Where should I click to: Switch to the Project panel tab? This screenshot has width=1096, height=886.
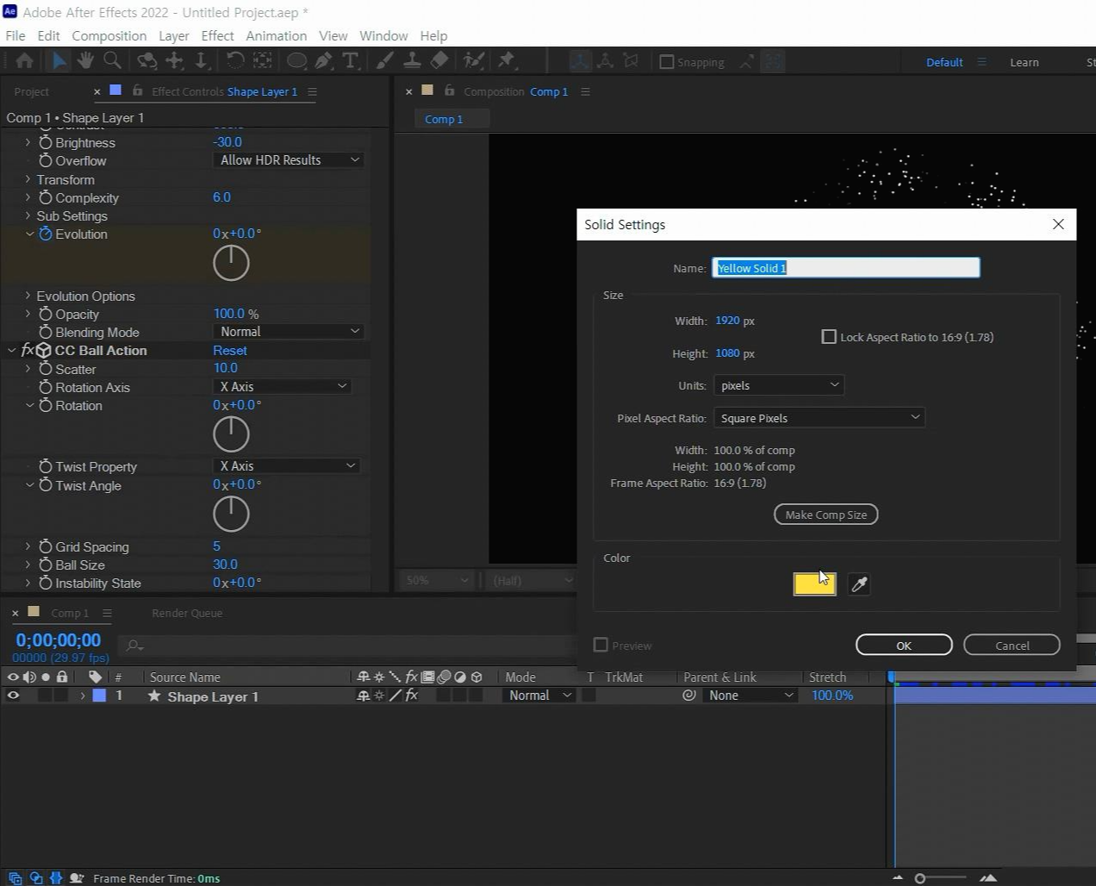31,91
